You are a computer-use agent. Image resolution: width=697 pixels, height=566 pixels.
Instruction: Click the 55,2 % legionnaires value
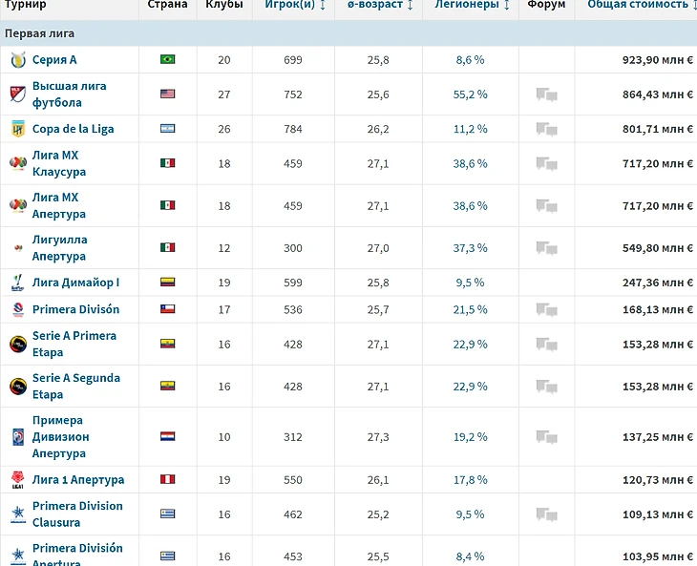click(471, 94)
